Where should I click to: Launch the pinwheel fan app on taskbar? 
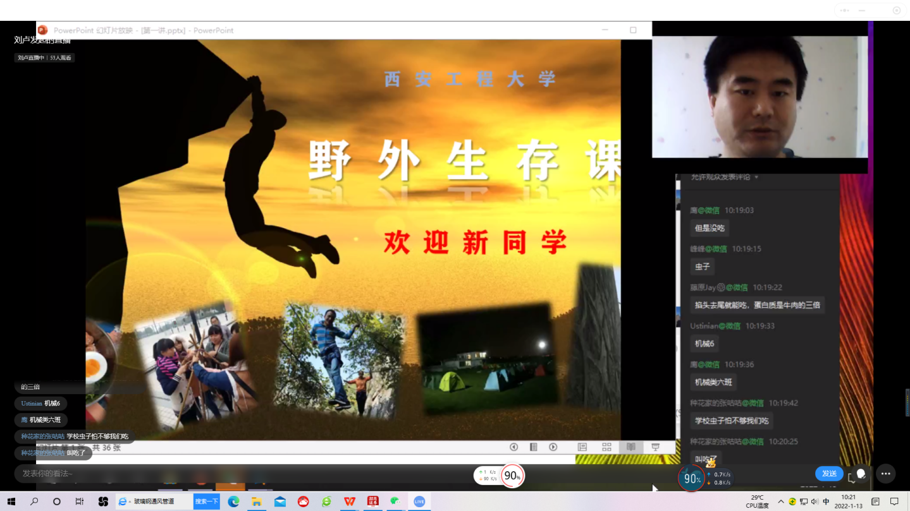click(103, 502)
